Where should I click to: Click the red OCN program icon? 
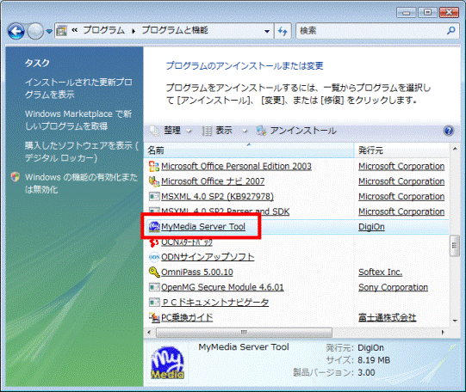coord(154,242)
